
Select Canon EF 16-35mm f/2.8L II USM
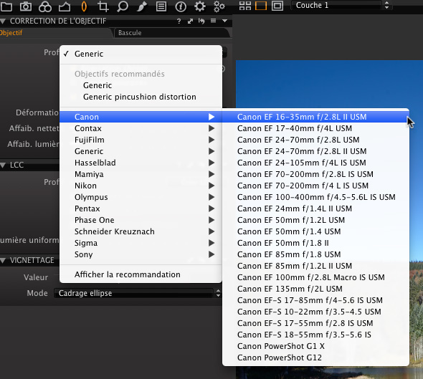[315, 117]
